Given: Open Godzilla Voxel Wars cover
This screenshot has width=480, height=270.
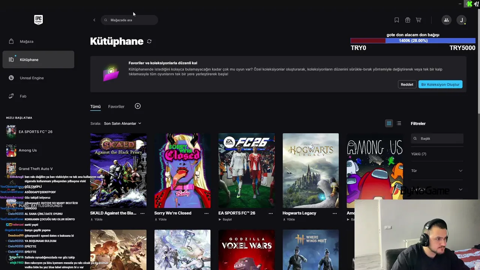Looking at the screenshot, I should click(x=246, y=250).
